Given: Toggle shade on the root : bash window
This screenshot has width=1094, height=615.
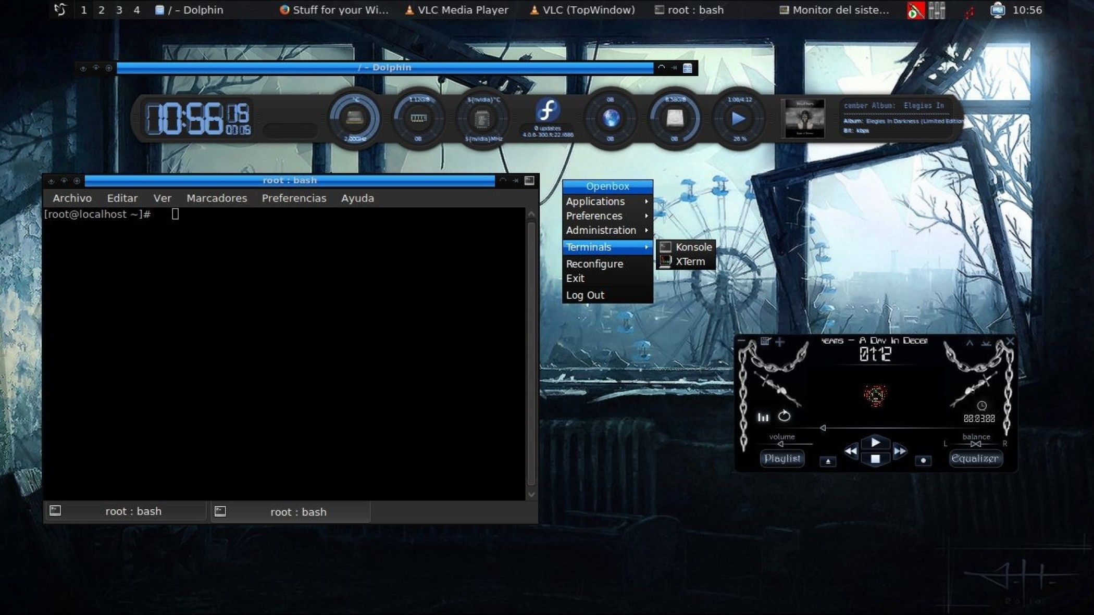Looking at the screenshot, I should [x=503, y=180].
